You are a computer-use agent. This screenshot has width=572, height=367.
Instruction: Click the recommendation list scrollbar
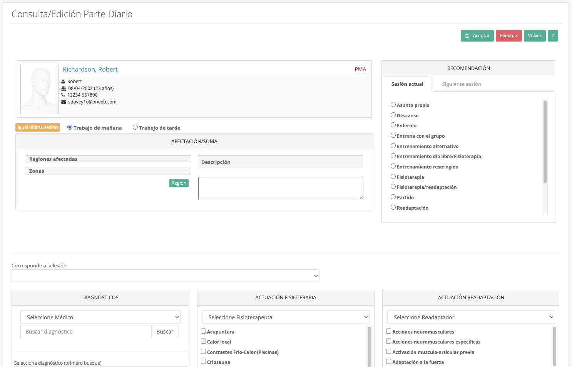(x=545, y=142)
